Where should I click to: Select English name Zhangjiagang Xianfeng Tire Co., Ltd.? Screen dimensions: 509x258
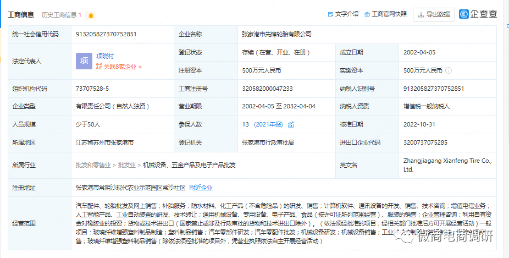click(447, 165)
